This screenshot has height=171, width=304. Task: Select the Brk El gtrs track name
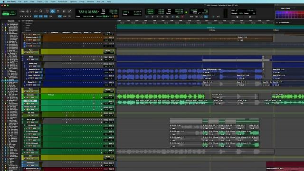(x=30, y=120)
